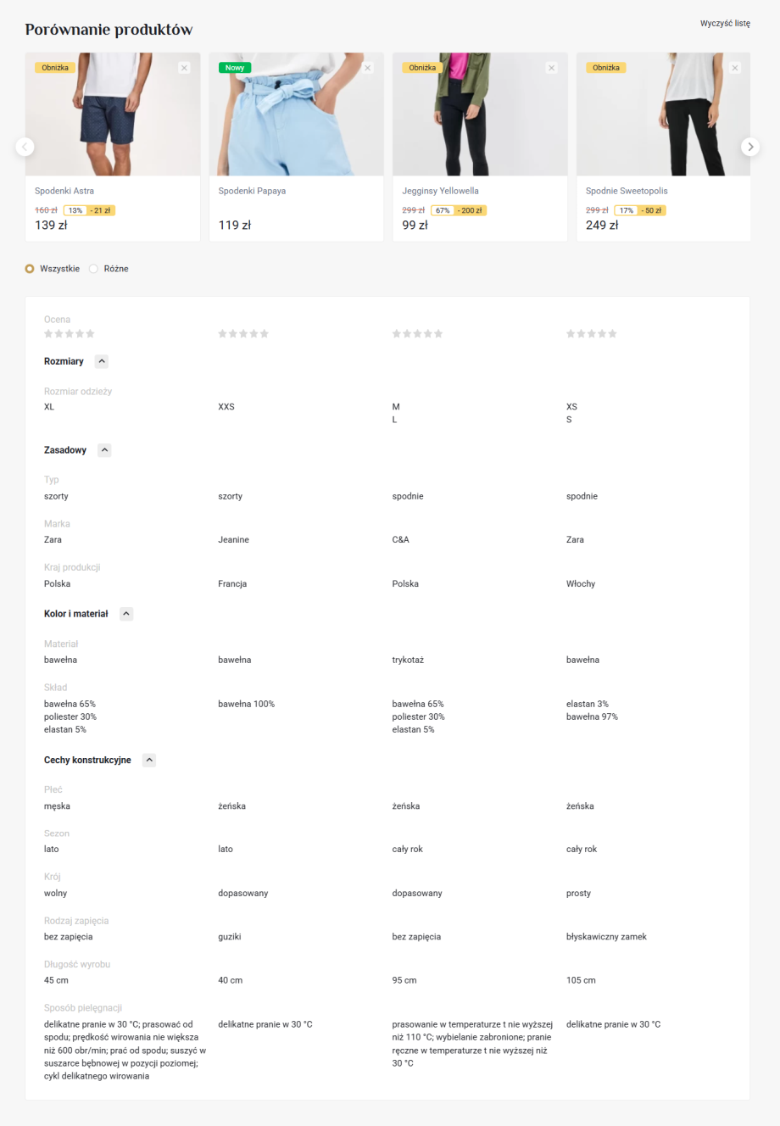
Task: Remove Spodenki Astra from comparison
Action: point(184,68)
